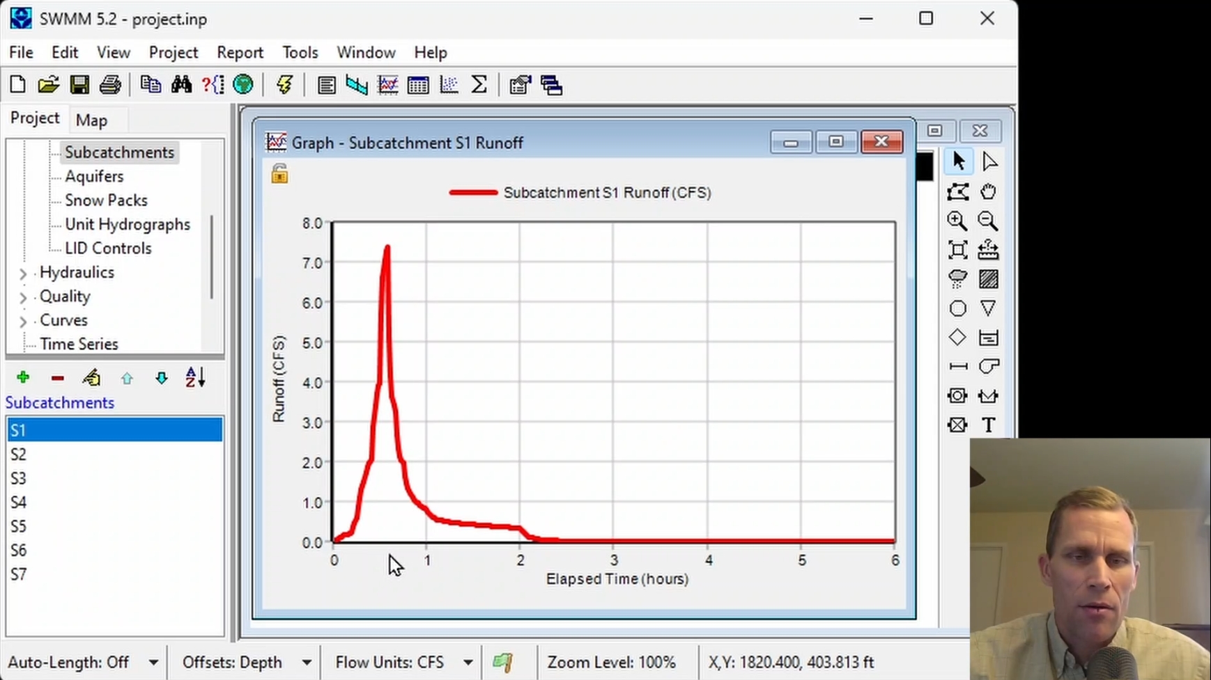The width and height of the screenshot is (1211, 680).
Task: Expand the Curves tree node
Action: [23, 322]
